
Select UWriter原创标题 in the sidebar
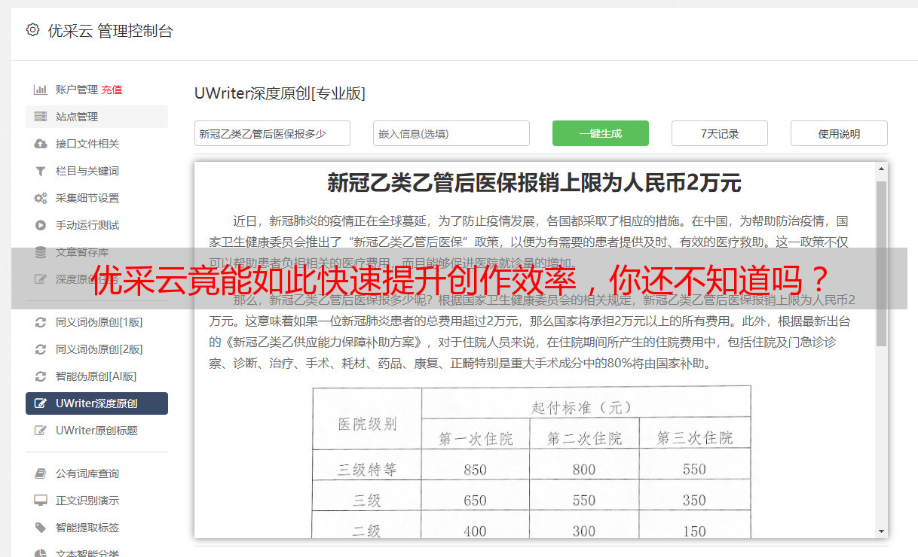(x=96, y=431)
